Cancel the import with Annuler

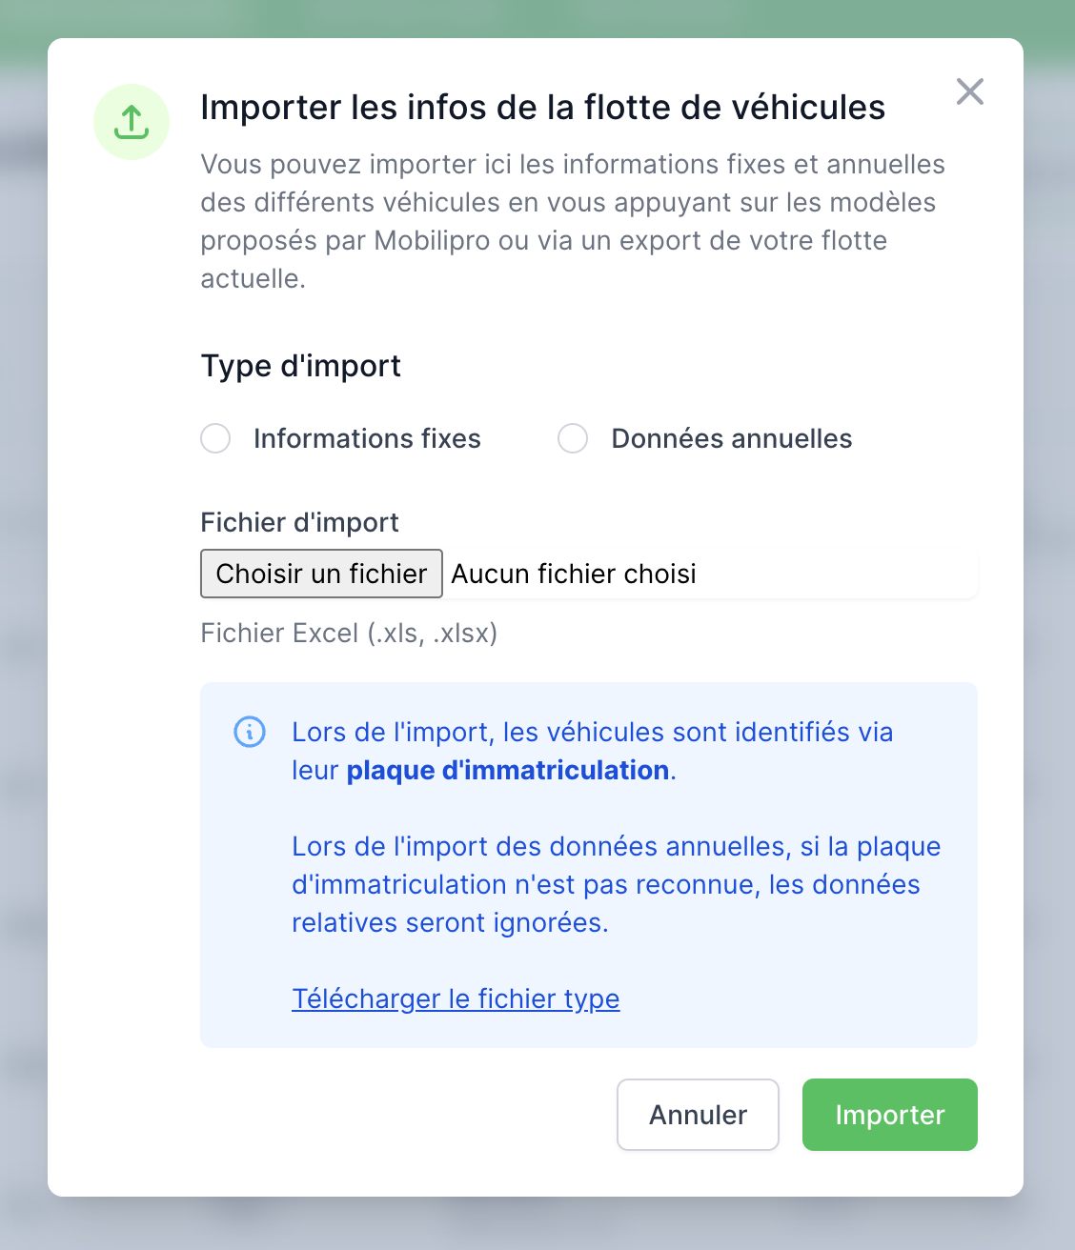point(698,1115)
